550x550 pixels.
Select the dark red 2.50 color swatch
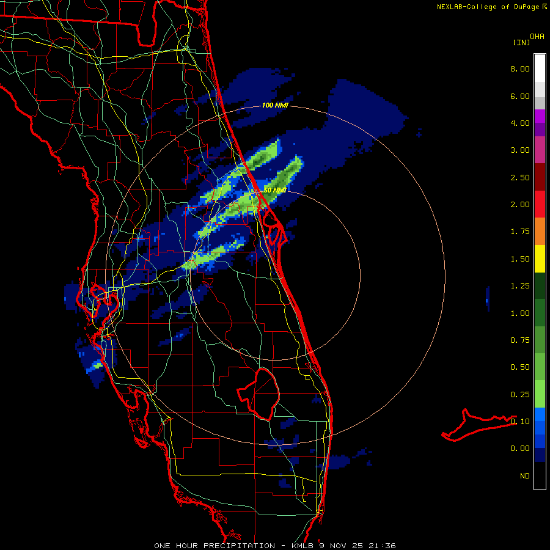[x=540, y=177]
